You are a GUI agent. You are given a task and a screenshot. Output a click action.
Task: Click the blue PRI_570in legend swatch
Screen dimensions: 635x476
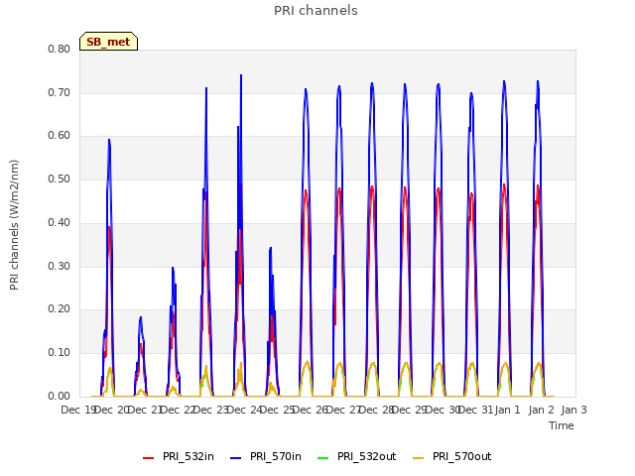pos(236,458)
